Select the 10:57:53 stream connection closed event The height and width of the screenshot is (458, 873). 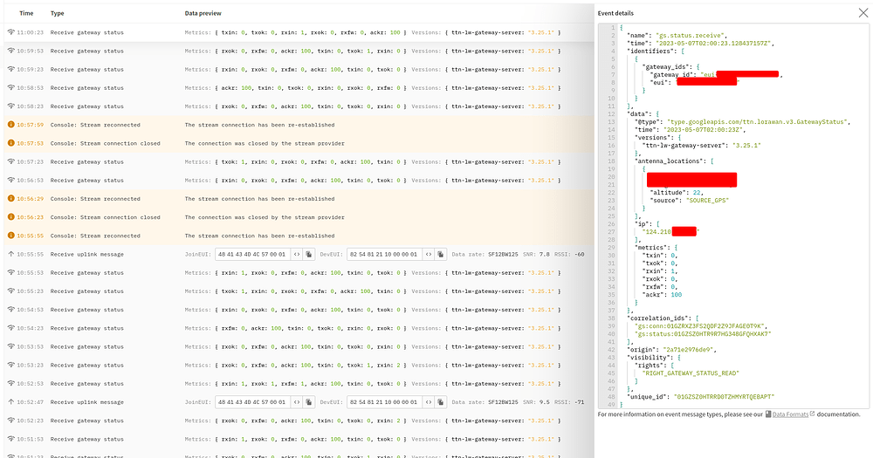(x=105, y=143)
